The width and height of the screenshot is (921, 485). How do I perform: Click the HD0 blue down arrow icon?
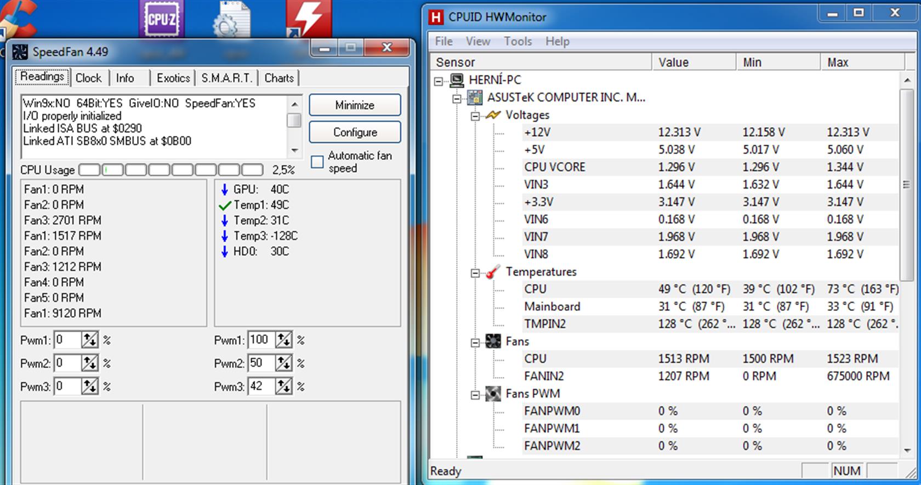224,252
